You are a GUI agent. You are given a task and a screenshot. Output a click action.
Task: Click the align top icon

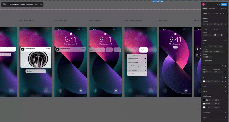[x=215, y=24]
